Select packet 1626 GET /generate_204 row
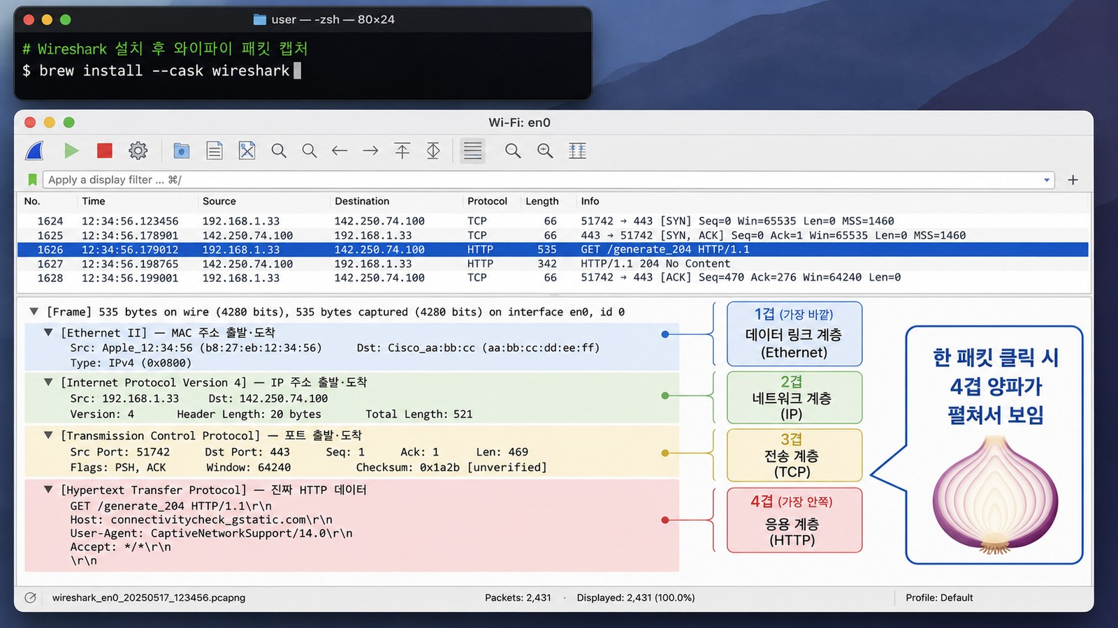The width and height of the screenshot is (1118, 628). click(553, 250)
